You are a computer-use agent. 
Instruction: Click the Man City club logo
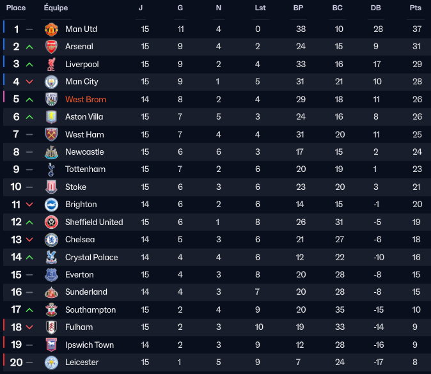click(x=51, y=82)
